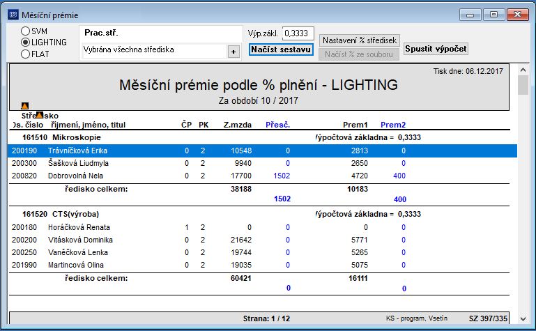Click the scrollbar down arrow
This screenshot has height=331, width=536.
coord(523,318)
